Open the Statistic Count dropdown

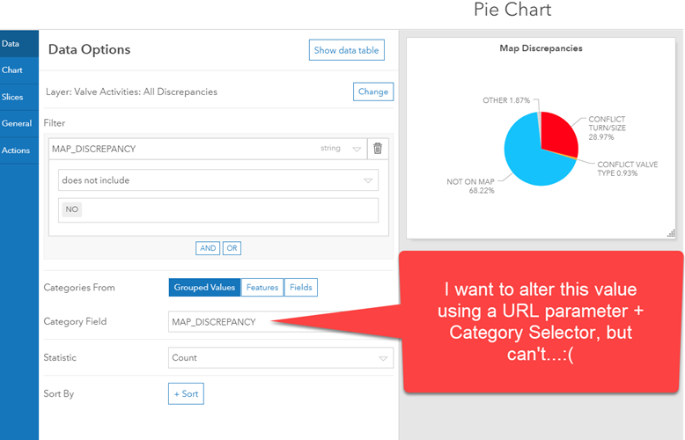point(281,357)
